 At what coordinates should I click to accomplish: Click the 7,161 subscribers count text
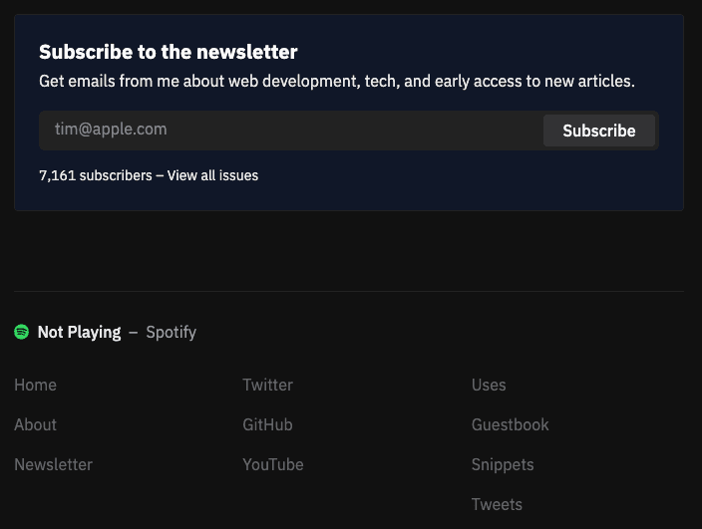pos(95,175)
